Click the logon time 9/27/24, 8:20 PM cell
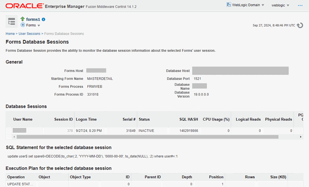 point(90,131)
